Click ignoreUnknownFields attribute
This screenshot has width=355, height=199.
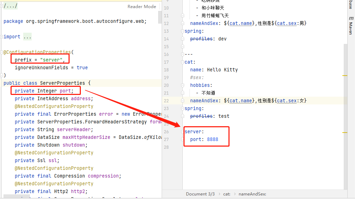41,68
